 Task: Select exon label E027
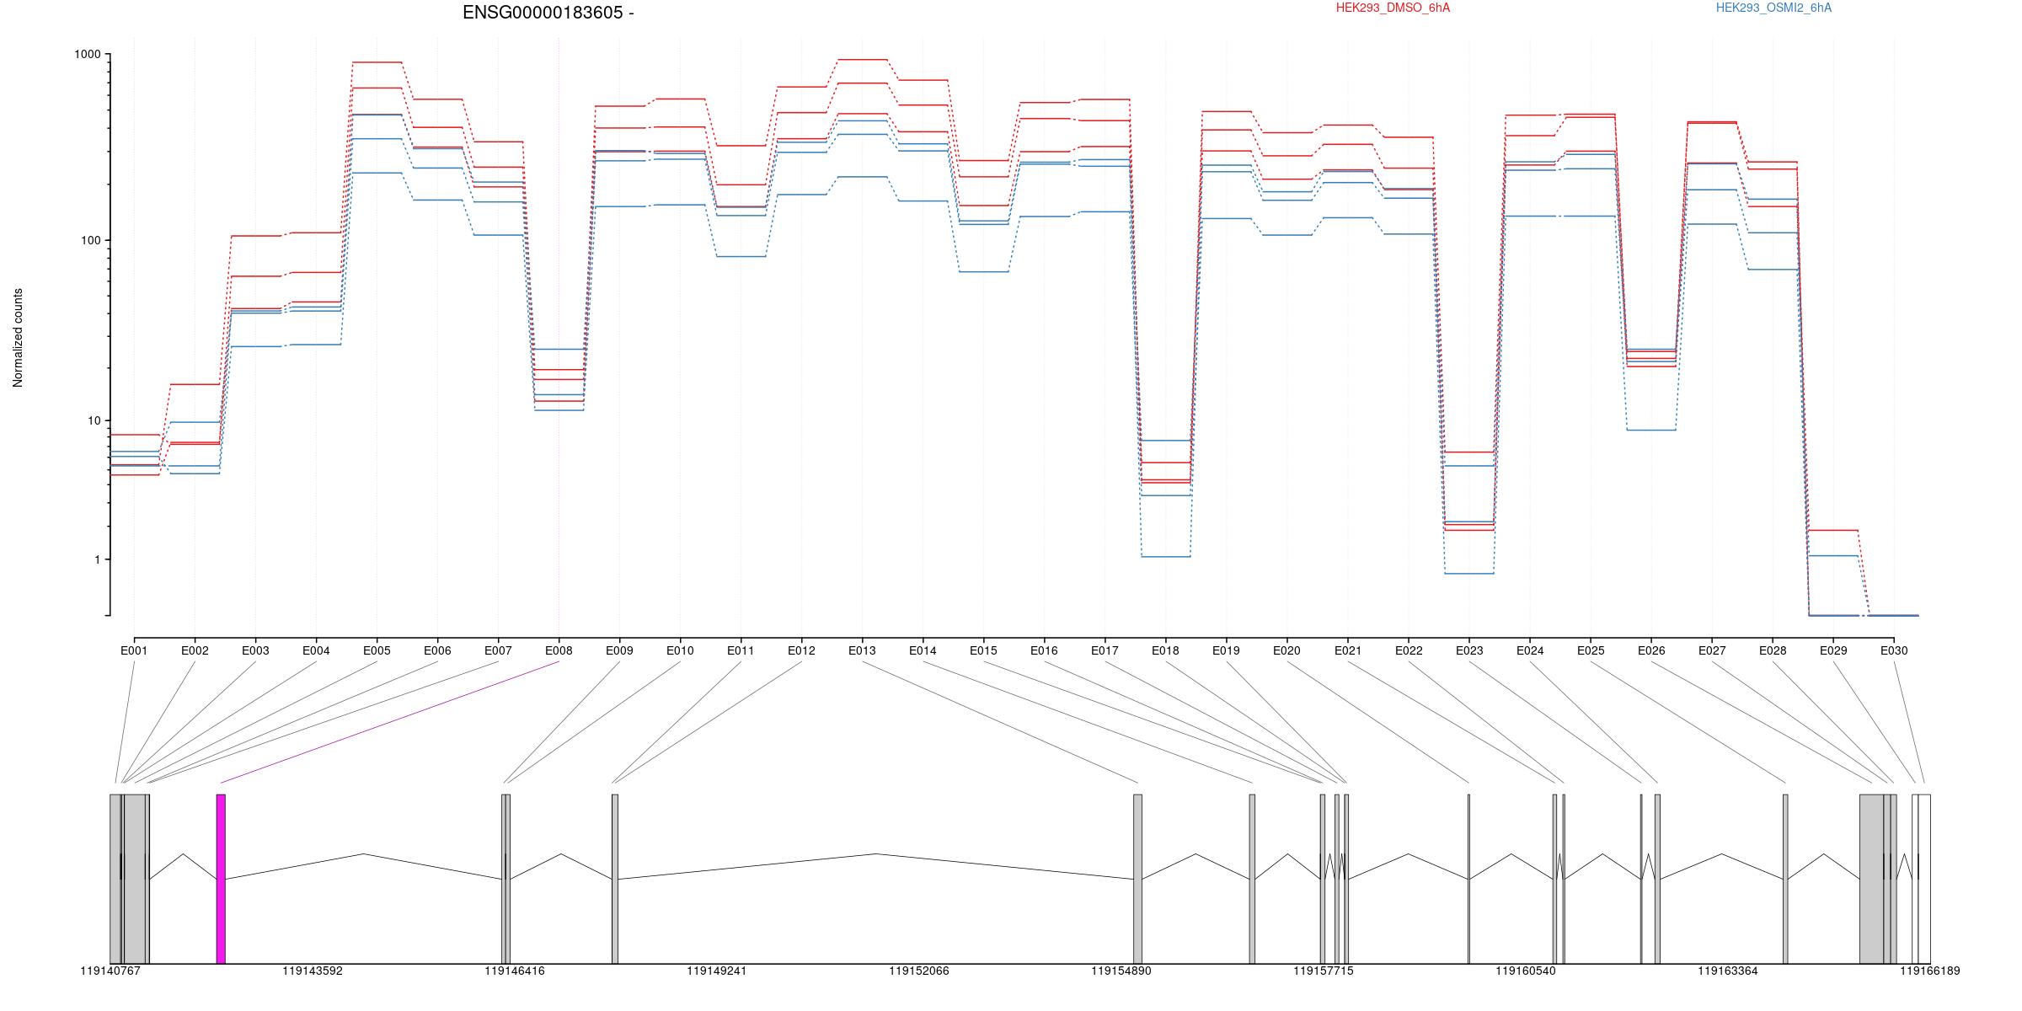tap(1712, 650)
